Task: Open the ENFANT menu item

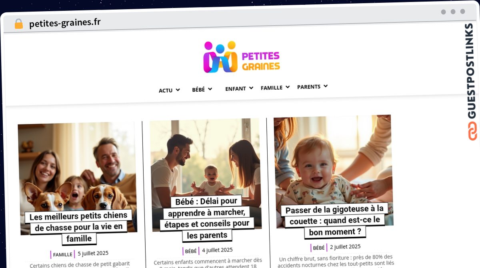Action: click(x=236, y=88)
